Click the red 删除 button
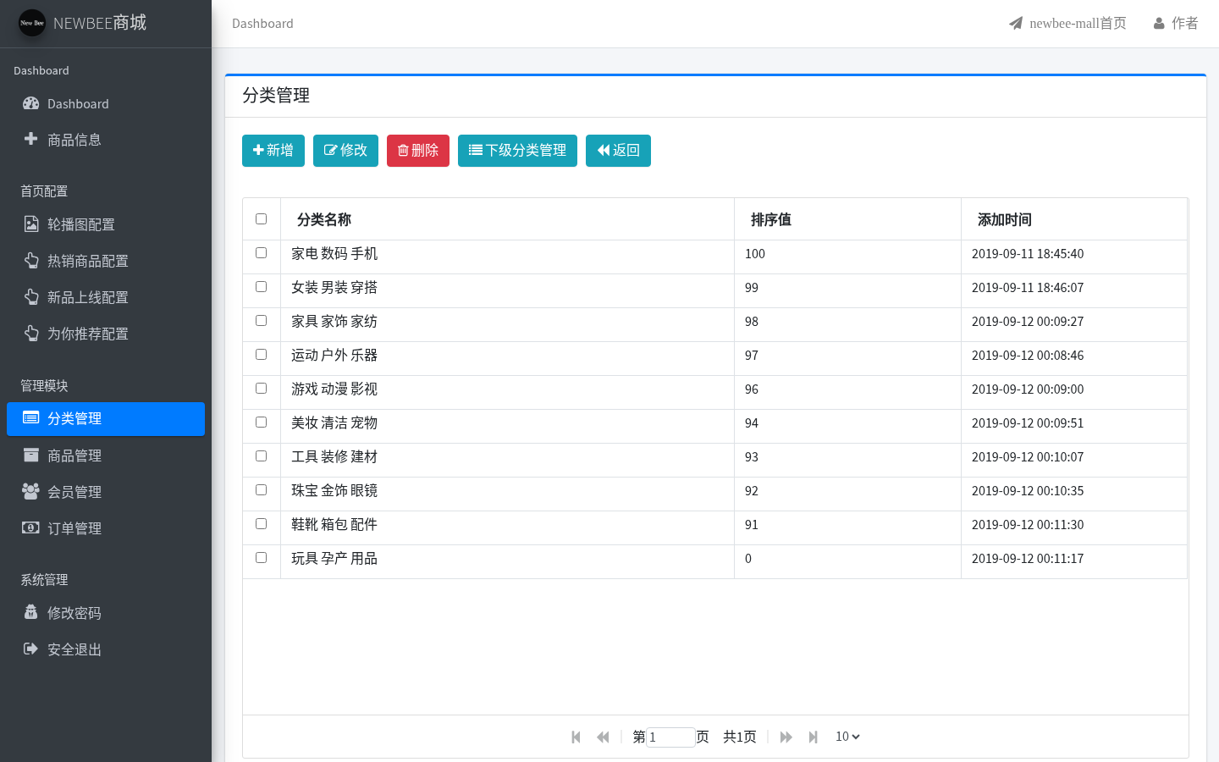Image resolution: width=1219 pixels, height=762 pixels. (x=418, y=151)
